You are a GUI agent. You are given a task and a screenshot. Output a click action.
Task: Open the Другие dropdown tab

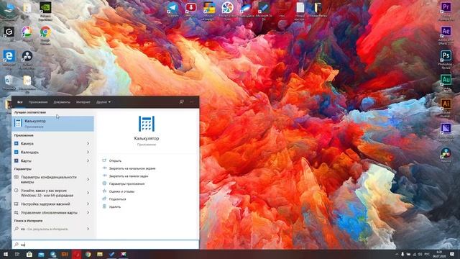(x=103, y=102)
